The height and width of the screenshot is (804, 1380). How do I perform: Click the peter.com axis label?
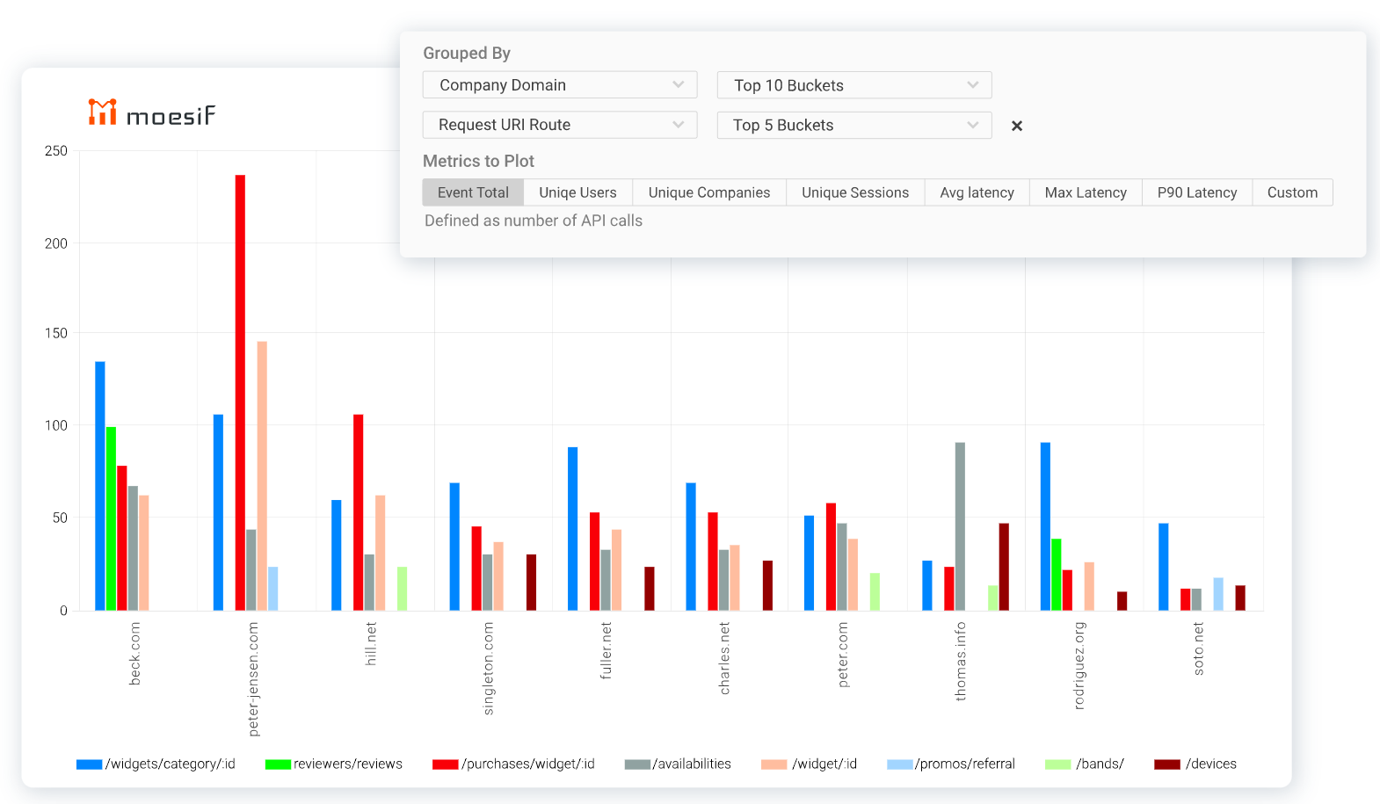[843, 655]
